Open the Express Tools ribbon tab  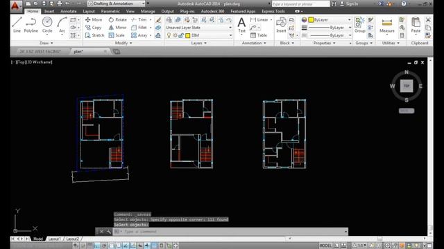coord(273,11)
